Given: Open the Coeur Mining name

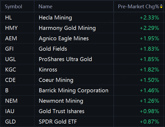Looking at the screenshot, I should click(56, 80).
